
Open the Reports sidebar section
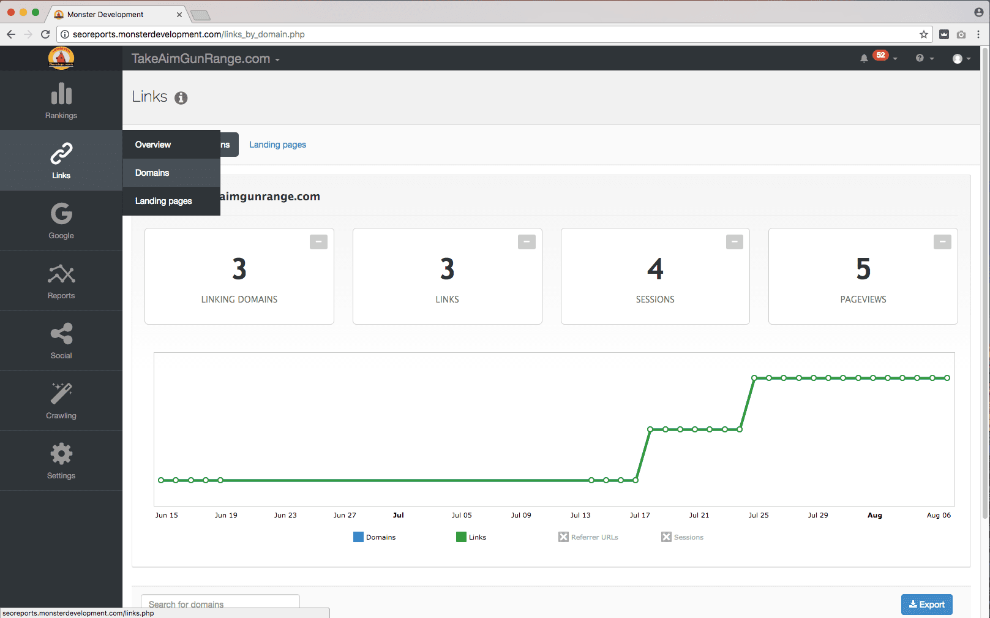pos(61,281)
